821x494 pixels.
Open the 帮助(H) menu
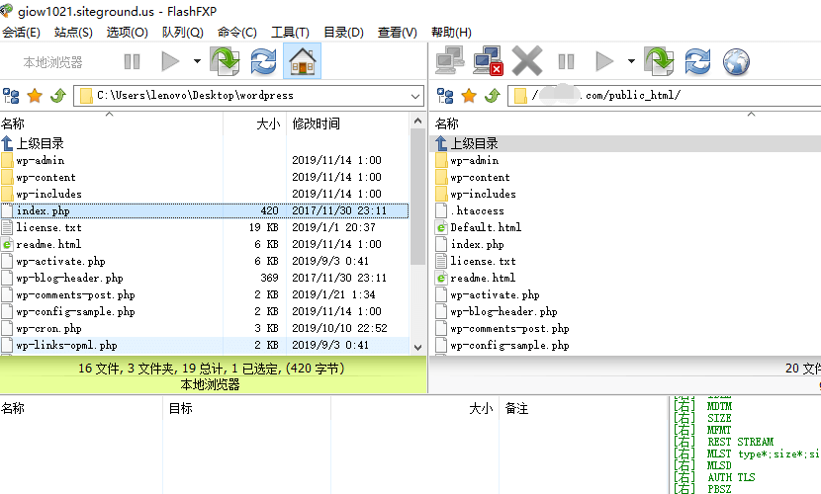pyautogui.click(x=451, y=33)
